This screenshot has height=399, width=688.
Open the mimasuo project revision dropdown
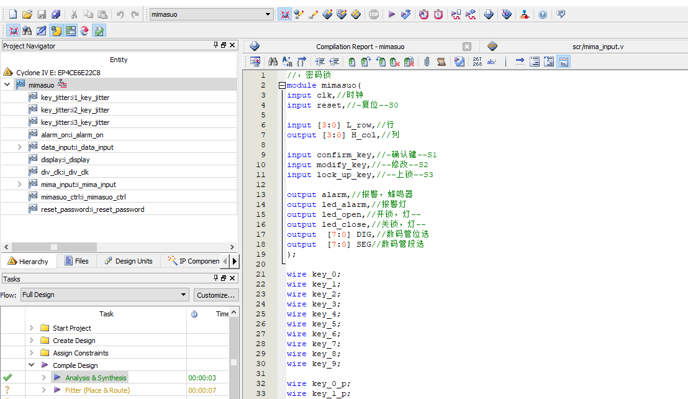(x=211, y=14)
